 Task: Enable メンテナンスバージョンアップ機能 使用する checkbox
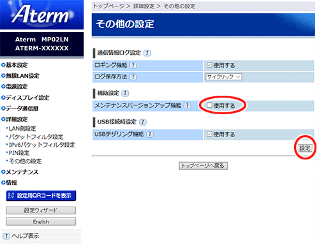click(x=209, y=105)
